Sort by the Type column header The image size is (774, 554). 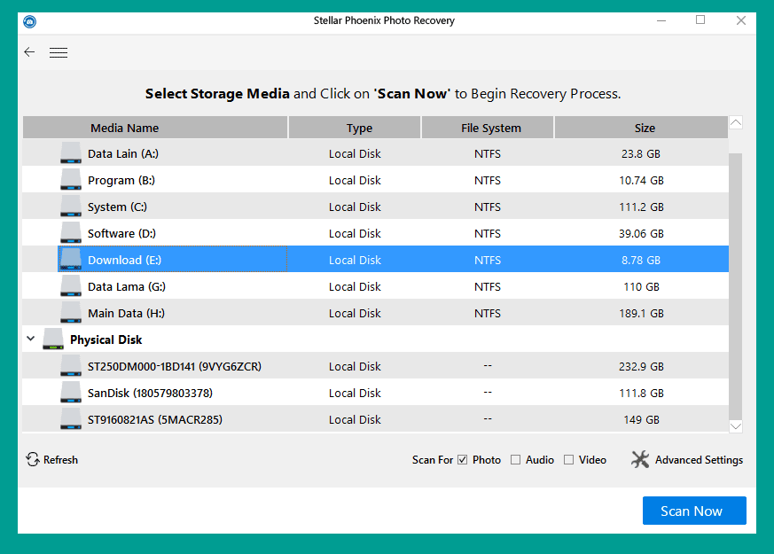pos(355,128)
